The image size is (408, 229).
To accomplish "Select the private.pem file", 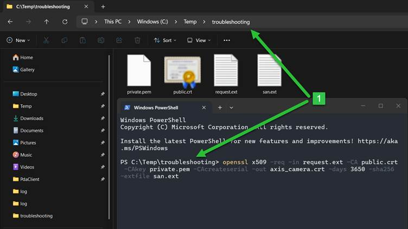I will tap(139, 74).
